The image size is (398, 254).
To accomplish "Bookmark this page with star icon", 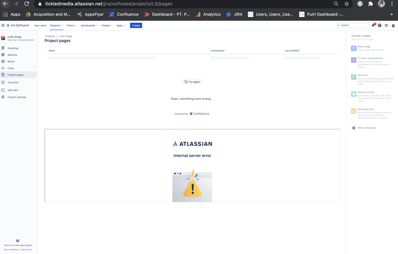I will (347, 4).
